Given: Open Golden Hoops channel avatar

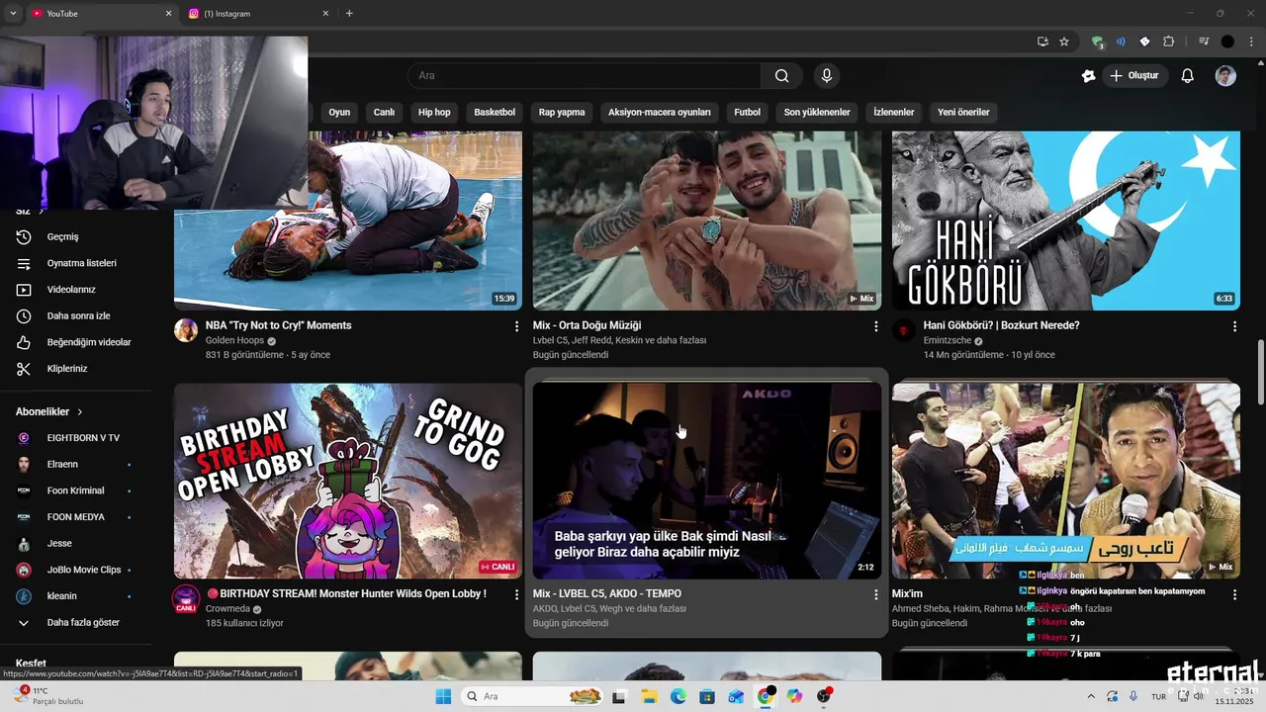Looking at the screenshot, I should pos(186,330).
